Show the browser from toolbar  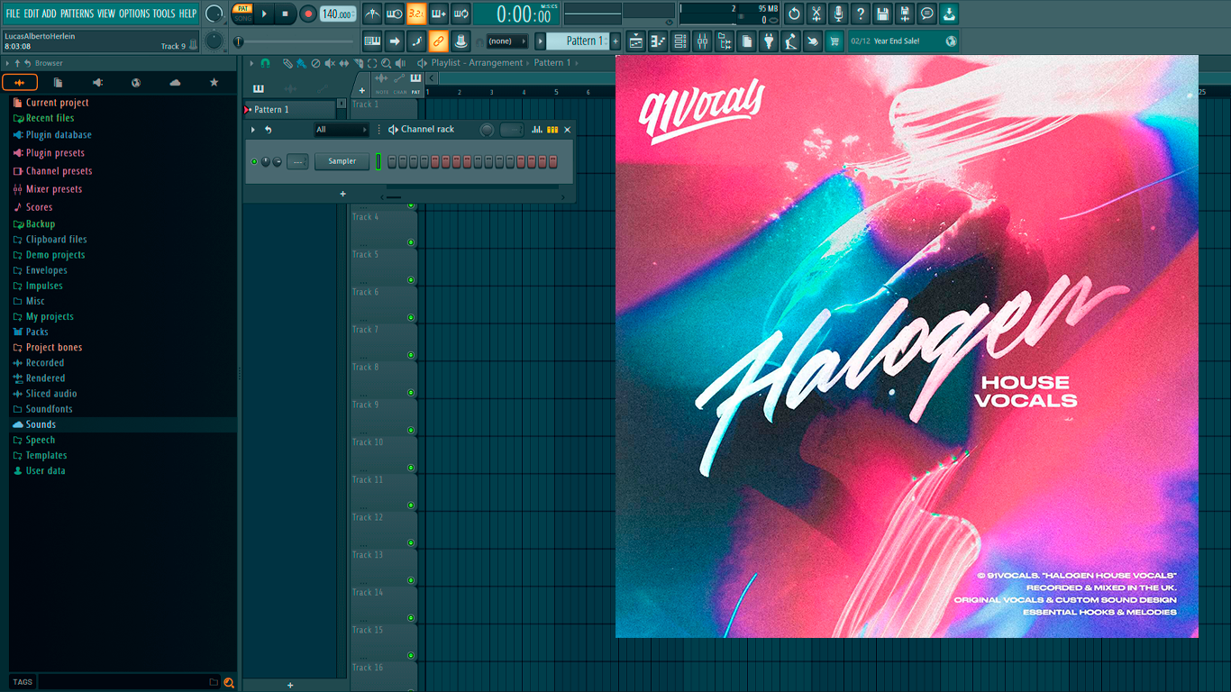[x=725, y=41]
